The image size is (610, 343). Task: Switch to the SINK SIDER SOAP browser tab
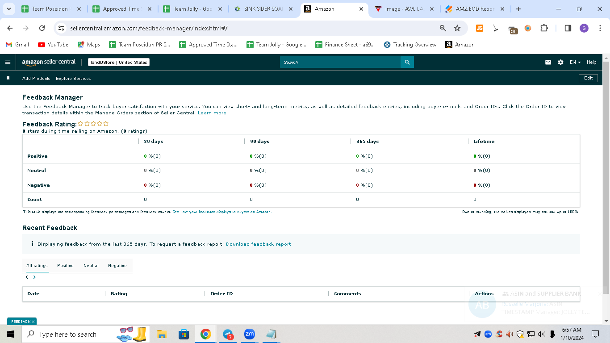[x=263, y=9]
